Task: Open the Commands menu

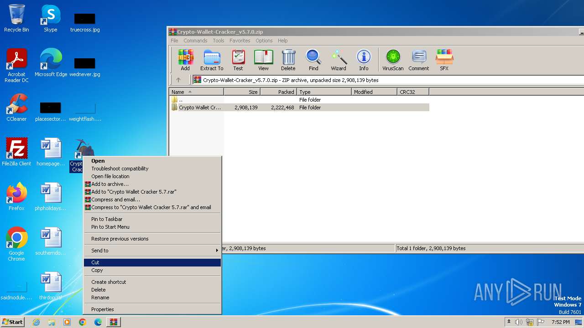Action: click(x=195, y=41)
